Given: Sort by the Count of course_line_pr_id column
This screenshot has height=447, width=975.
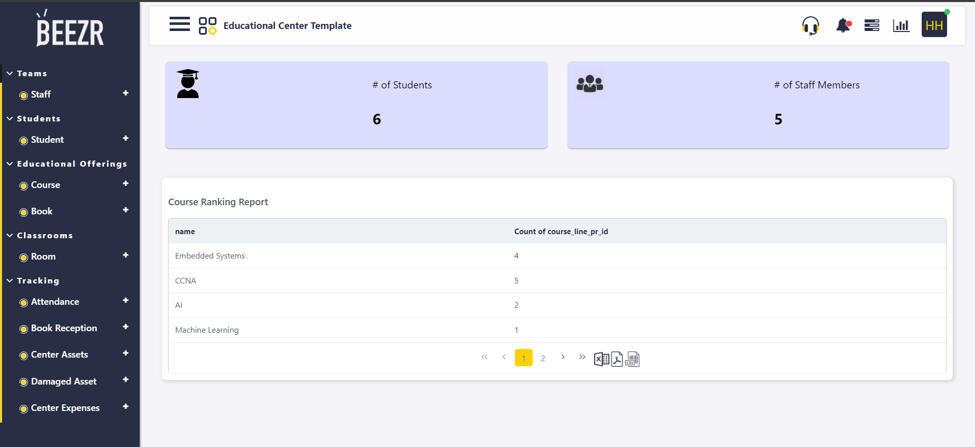Looking at the screenshot, I should (x=561, y=231).
